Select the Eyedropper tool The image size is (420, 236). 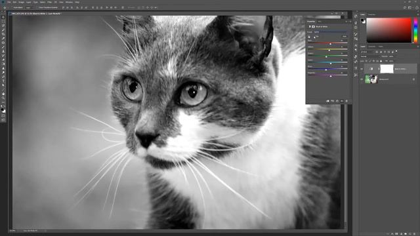click(x=3, y=39)
